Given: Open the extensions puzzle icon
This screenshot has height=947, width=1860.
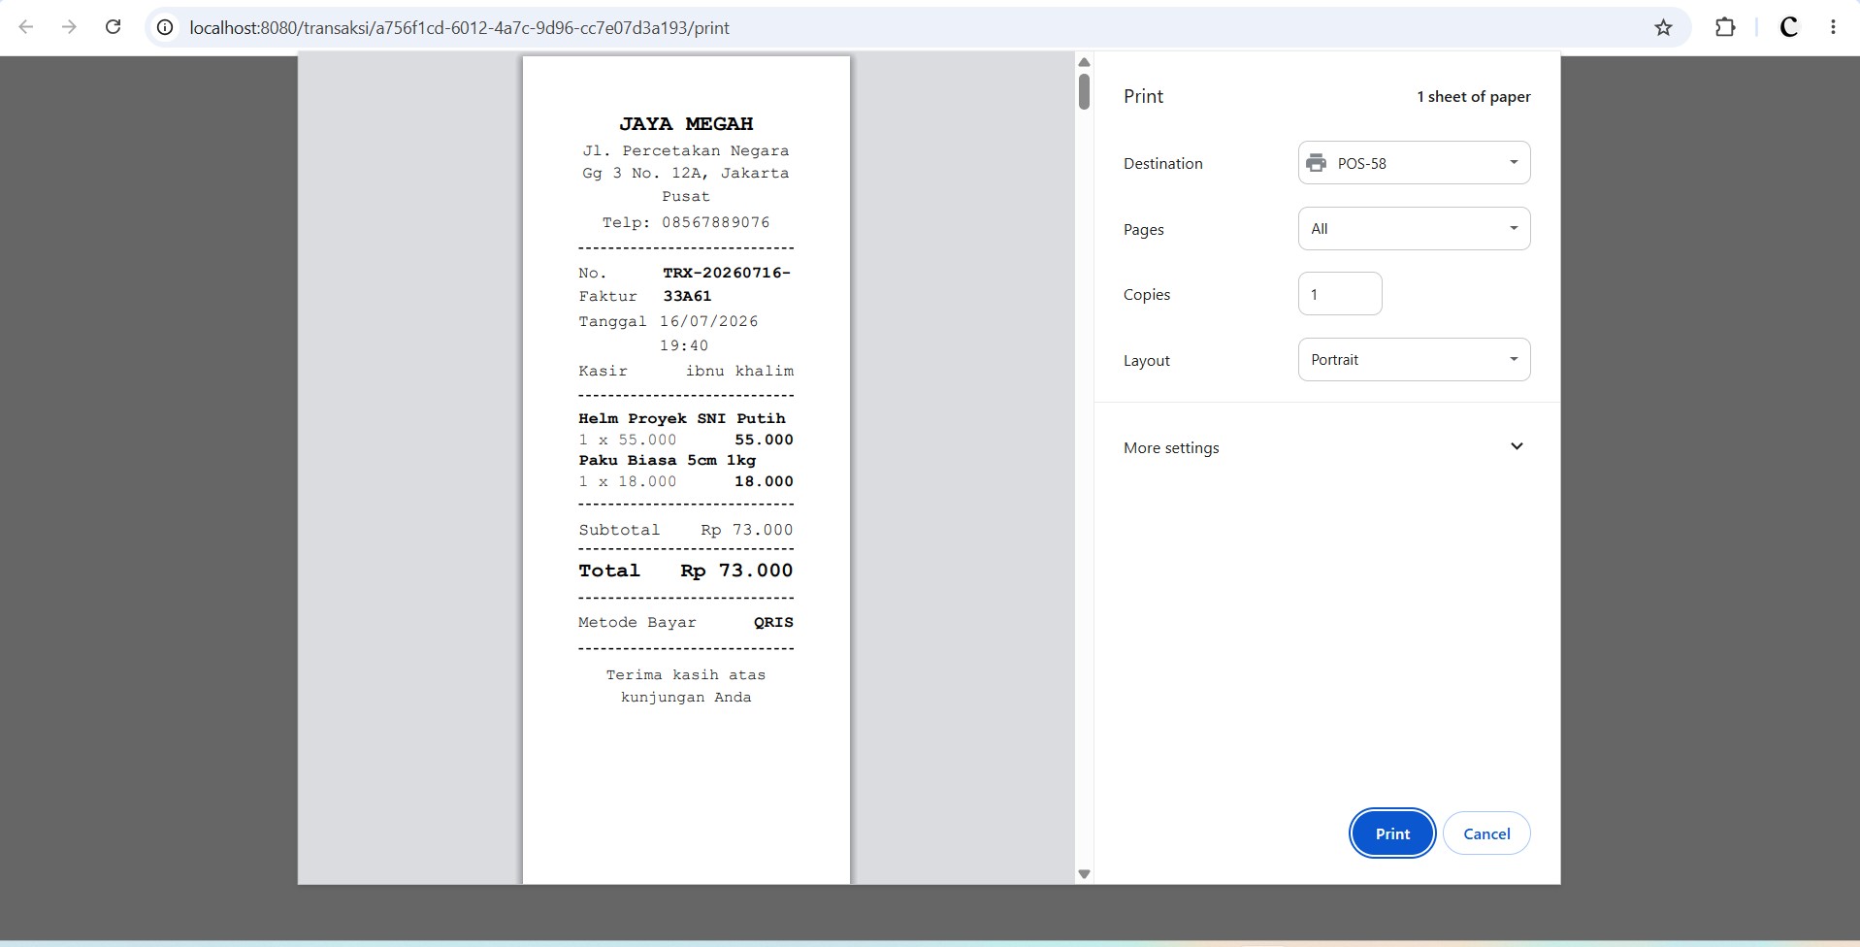Looking at the screenshot, I should 1724,27.
